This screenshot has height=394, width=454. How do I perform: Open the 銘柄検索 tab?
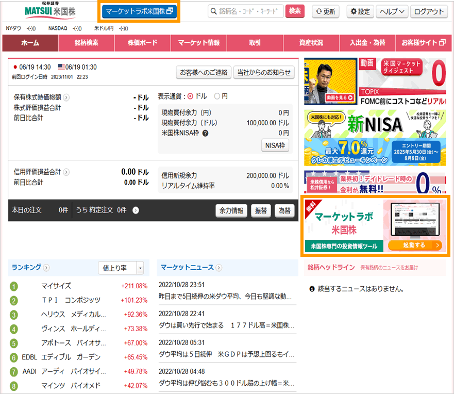tap(86, 43)
